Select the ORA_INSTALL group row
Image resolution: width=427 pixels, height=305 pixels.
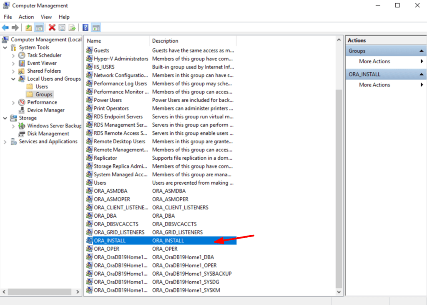161,240
